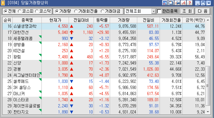This screenshot has width=214, height=118.
Task: Click the up arrow icon in 대한전선 row
Action: tap(72, 32)
